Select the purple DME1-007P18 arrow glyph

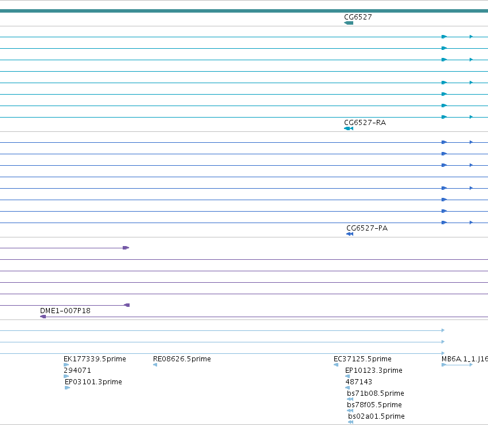(x=43, y=317)
